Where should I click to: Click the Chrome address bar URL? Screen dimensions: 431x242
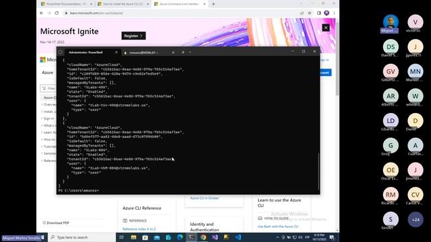pyautogui.click(x=96, y=13)
